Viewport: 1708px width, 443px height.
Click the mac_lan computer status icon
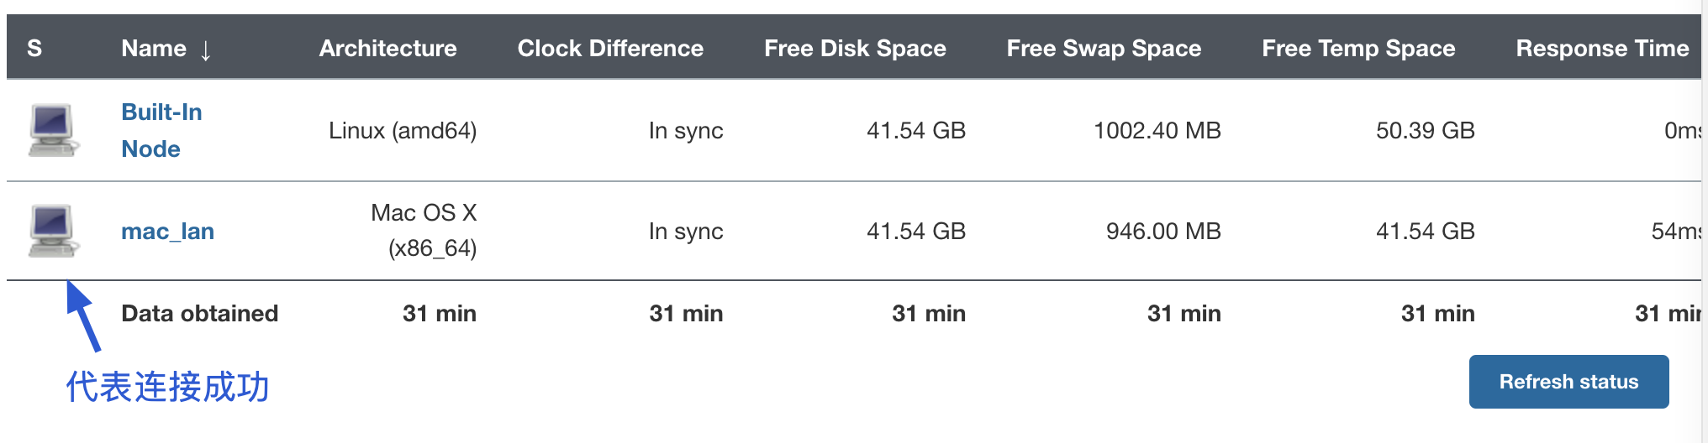coord(54,231)
